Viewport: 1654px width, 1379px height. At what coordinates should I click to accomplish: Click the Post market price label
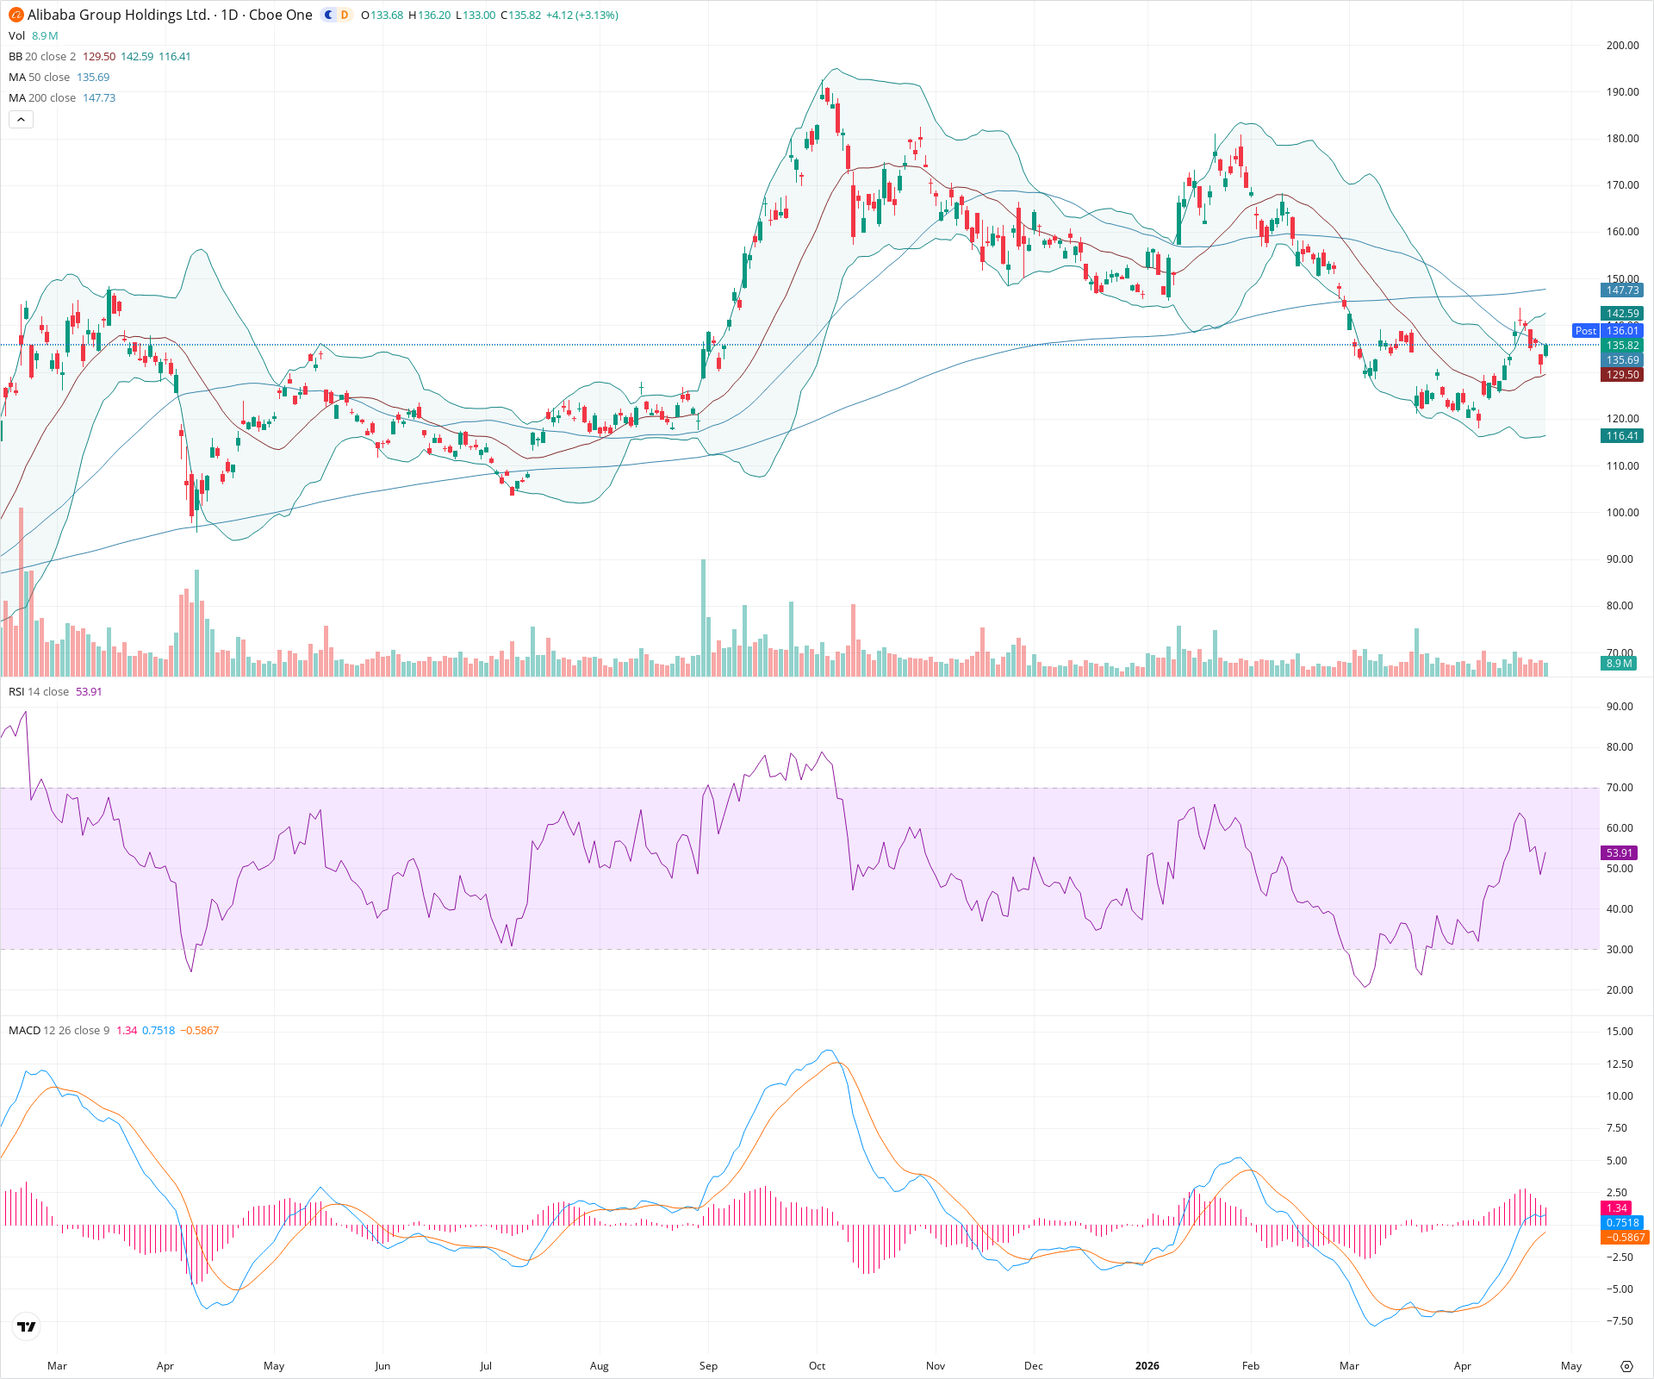(1585, 331)
